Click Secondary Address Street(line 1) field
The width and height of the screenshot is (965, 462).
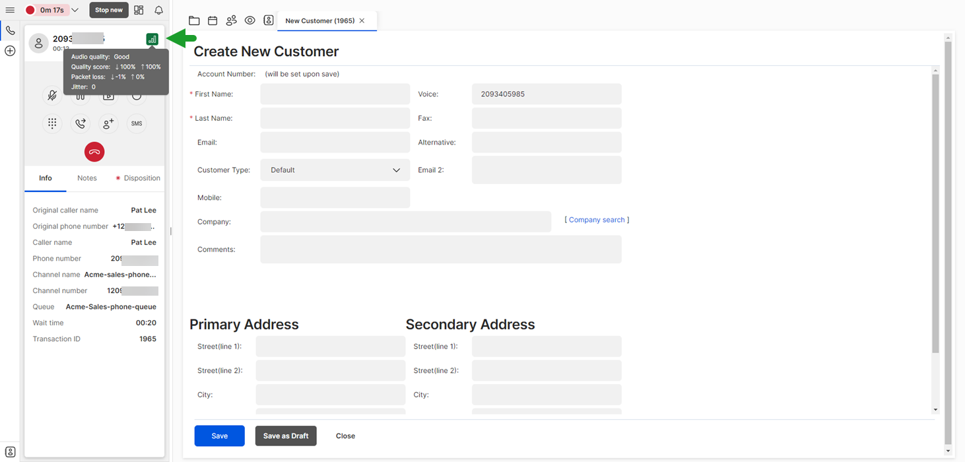[547, 346]
